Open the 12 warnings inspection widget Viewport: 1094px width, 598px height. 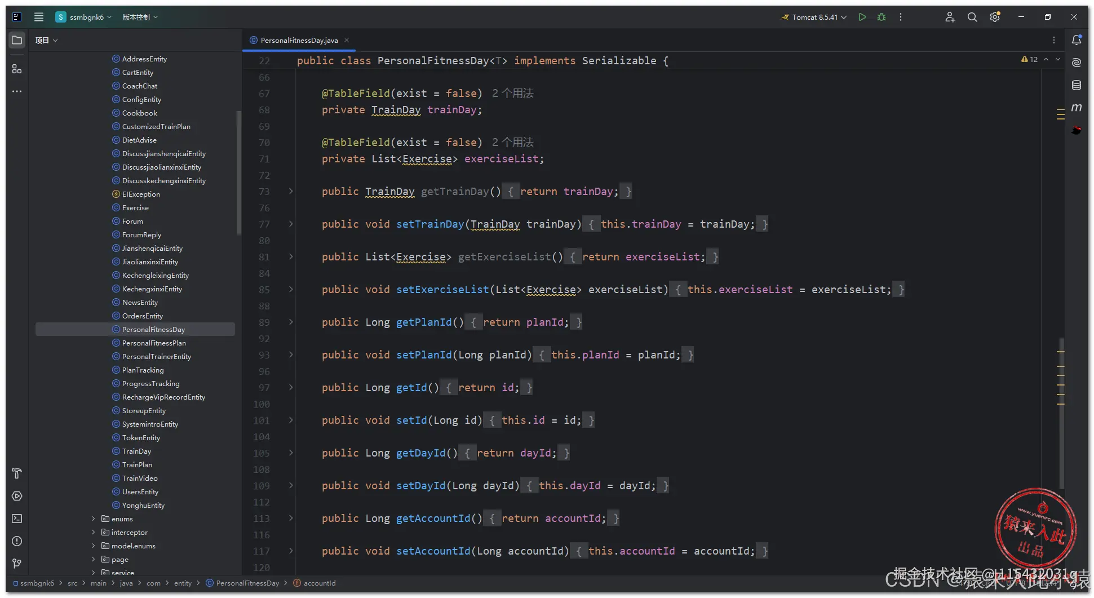(1029, 59)
